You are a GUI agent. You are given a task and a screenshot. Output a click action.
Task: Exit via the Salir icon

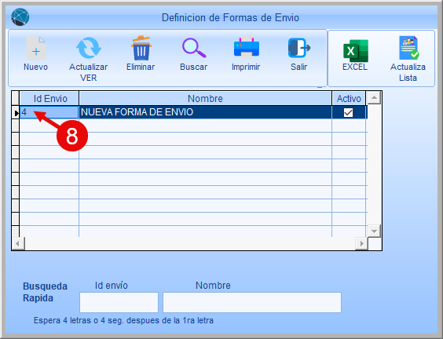coord(299,48)
